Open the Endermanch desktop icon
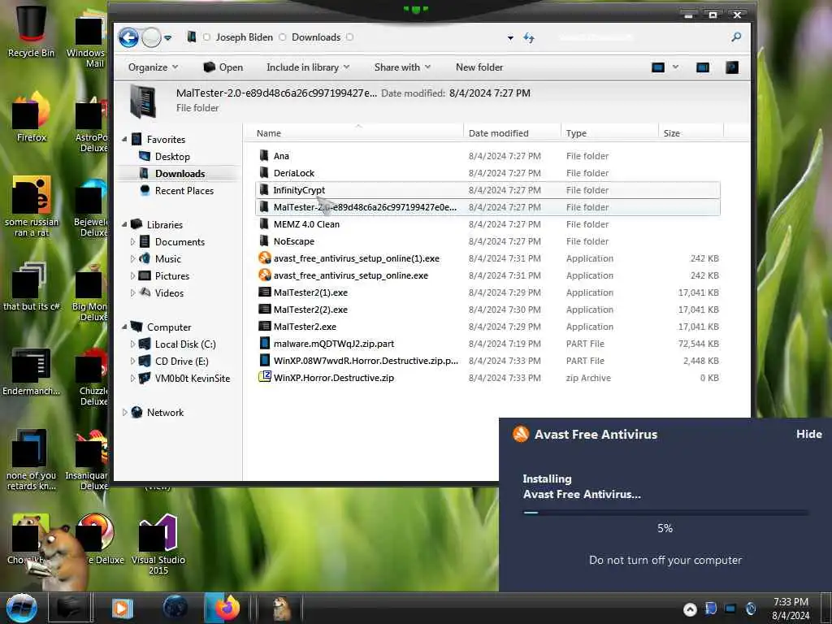This screenshot has width=832, height=624. click(31, 371)
